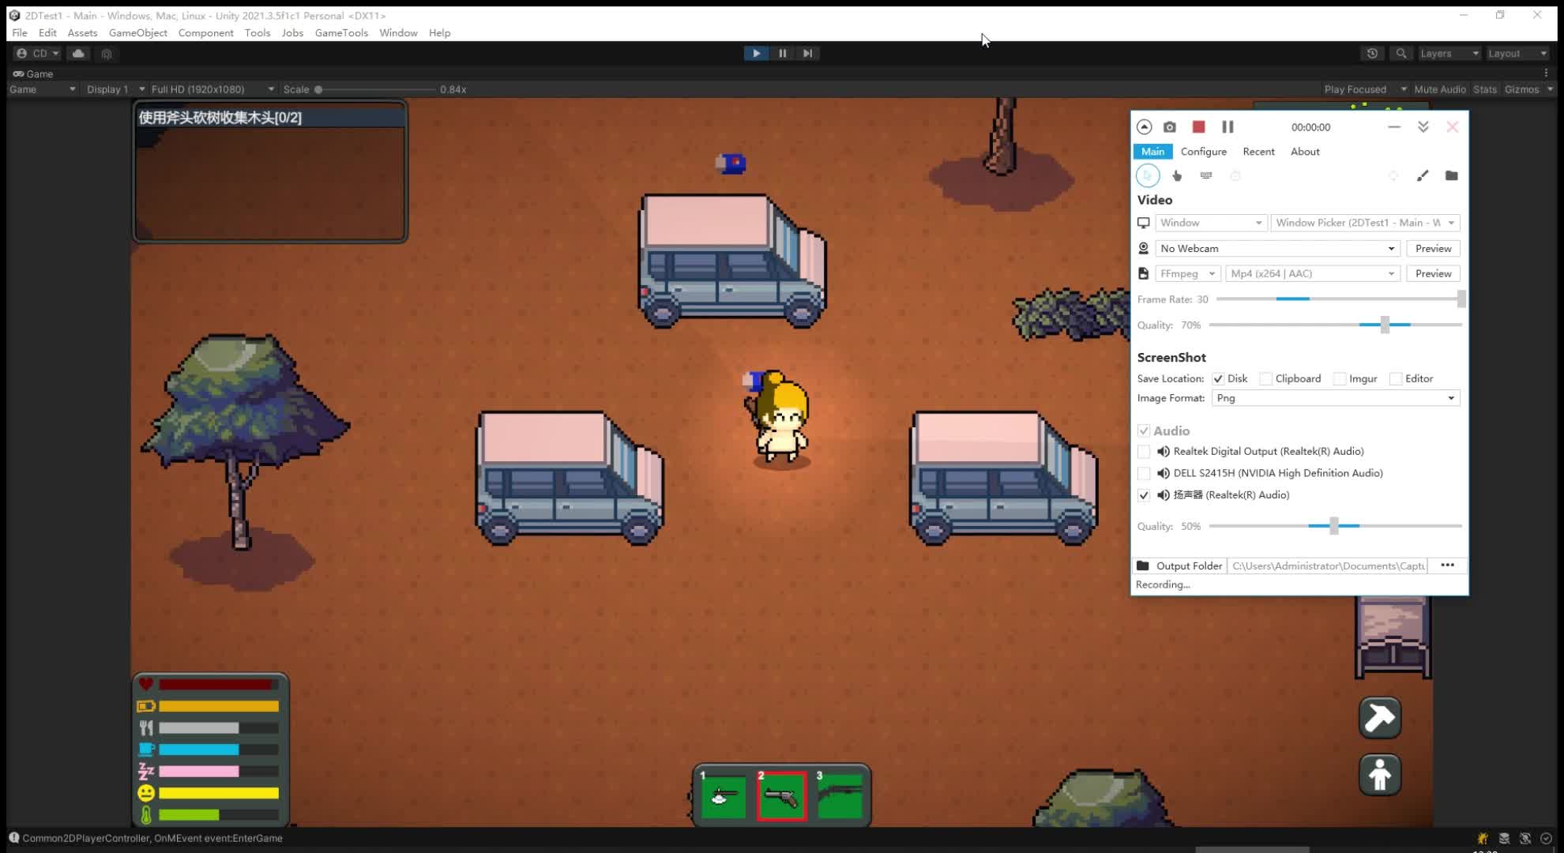Click the step-forward icon in Unity toolbar
Image resolution: width=1564 pixels, height=853 pixels.
click(808, 53)
